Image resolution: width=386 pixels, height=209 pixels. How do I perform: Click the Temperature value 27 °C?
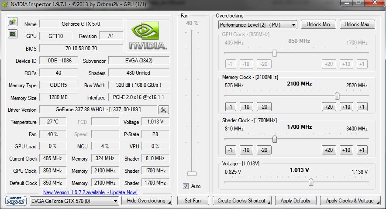click(x=53, y=122)
